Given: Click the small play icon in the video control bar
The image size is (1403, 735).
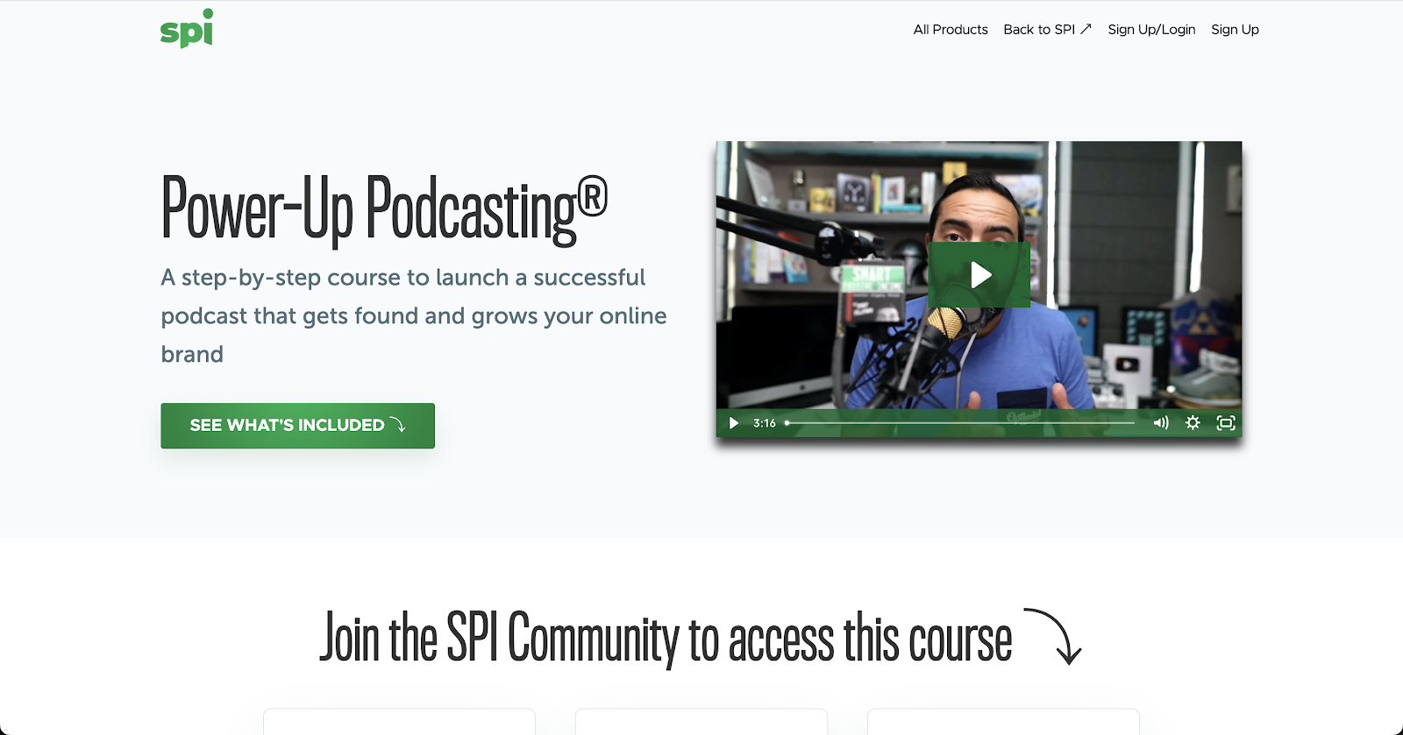Looking at the screenshot, I should coord(734,423).
